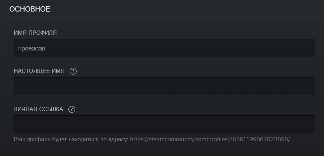Click the word ПРОФИЛЯ in the top label
Screen dimensions: 324x156
point(42,33)
